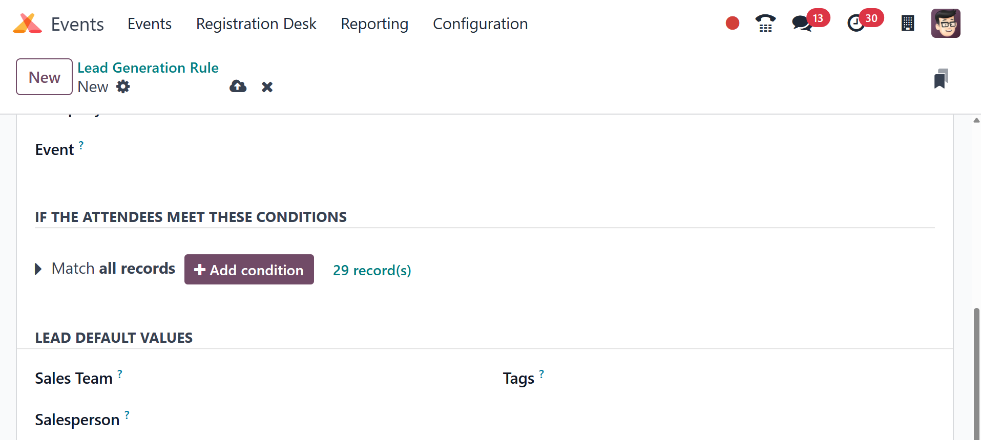The height and width of the screenshot is (440, 981).
Task: Go back via Lead Generation Rule breadcrumb
Action: coord(148,68)
